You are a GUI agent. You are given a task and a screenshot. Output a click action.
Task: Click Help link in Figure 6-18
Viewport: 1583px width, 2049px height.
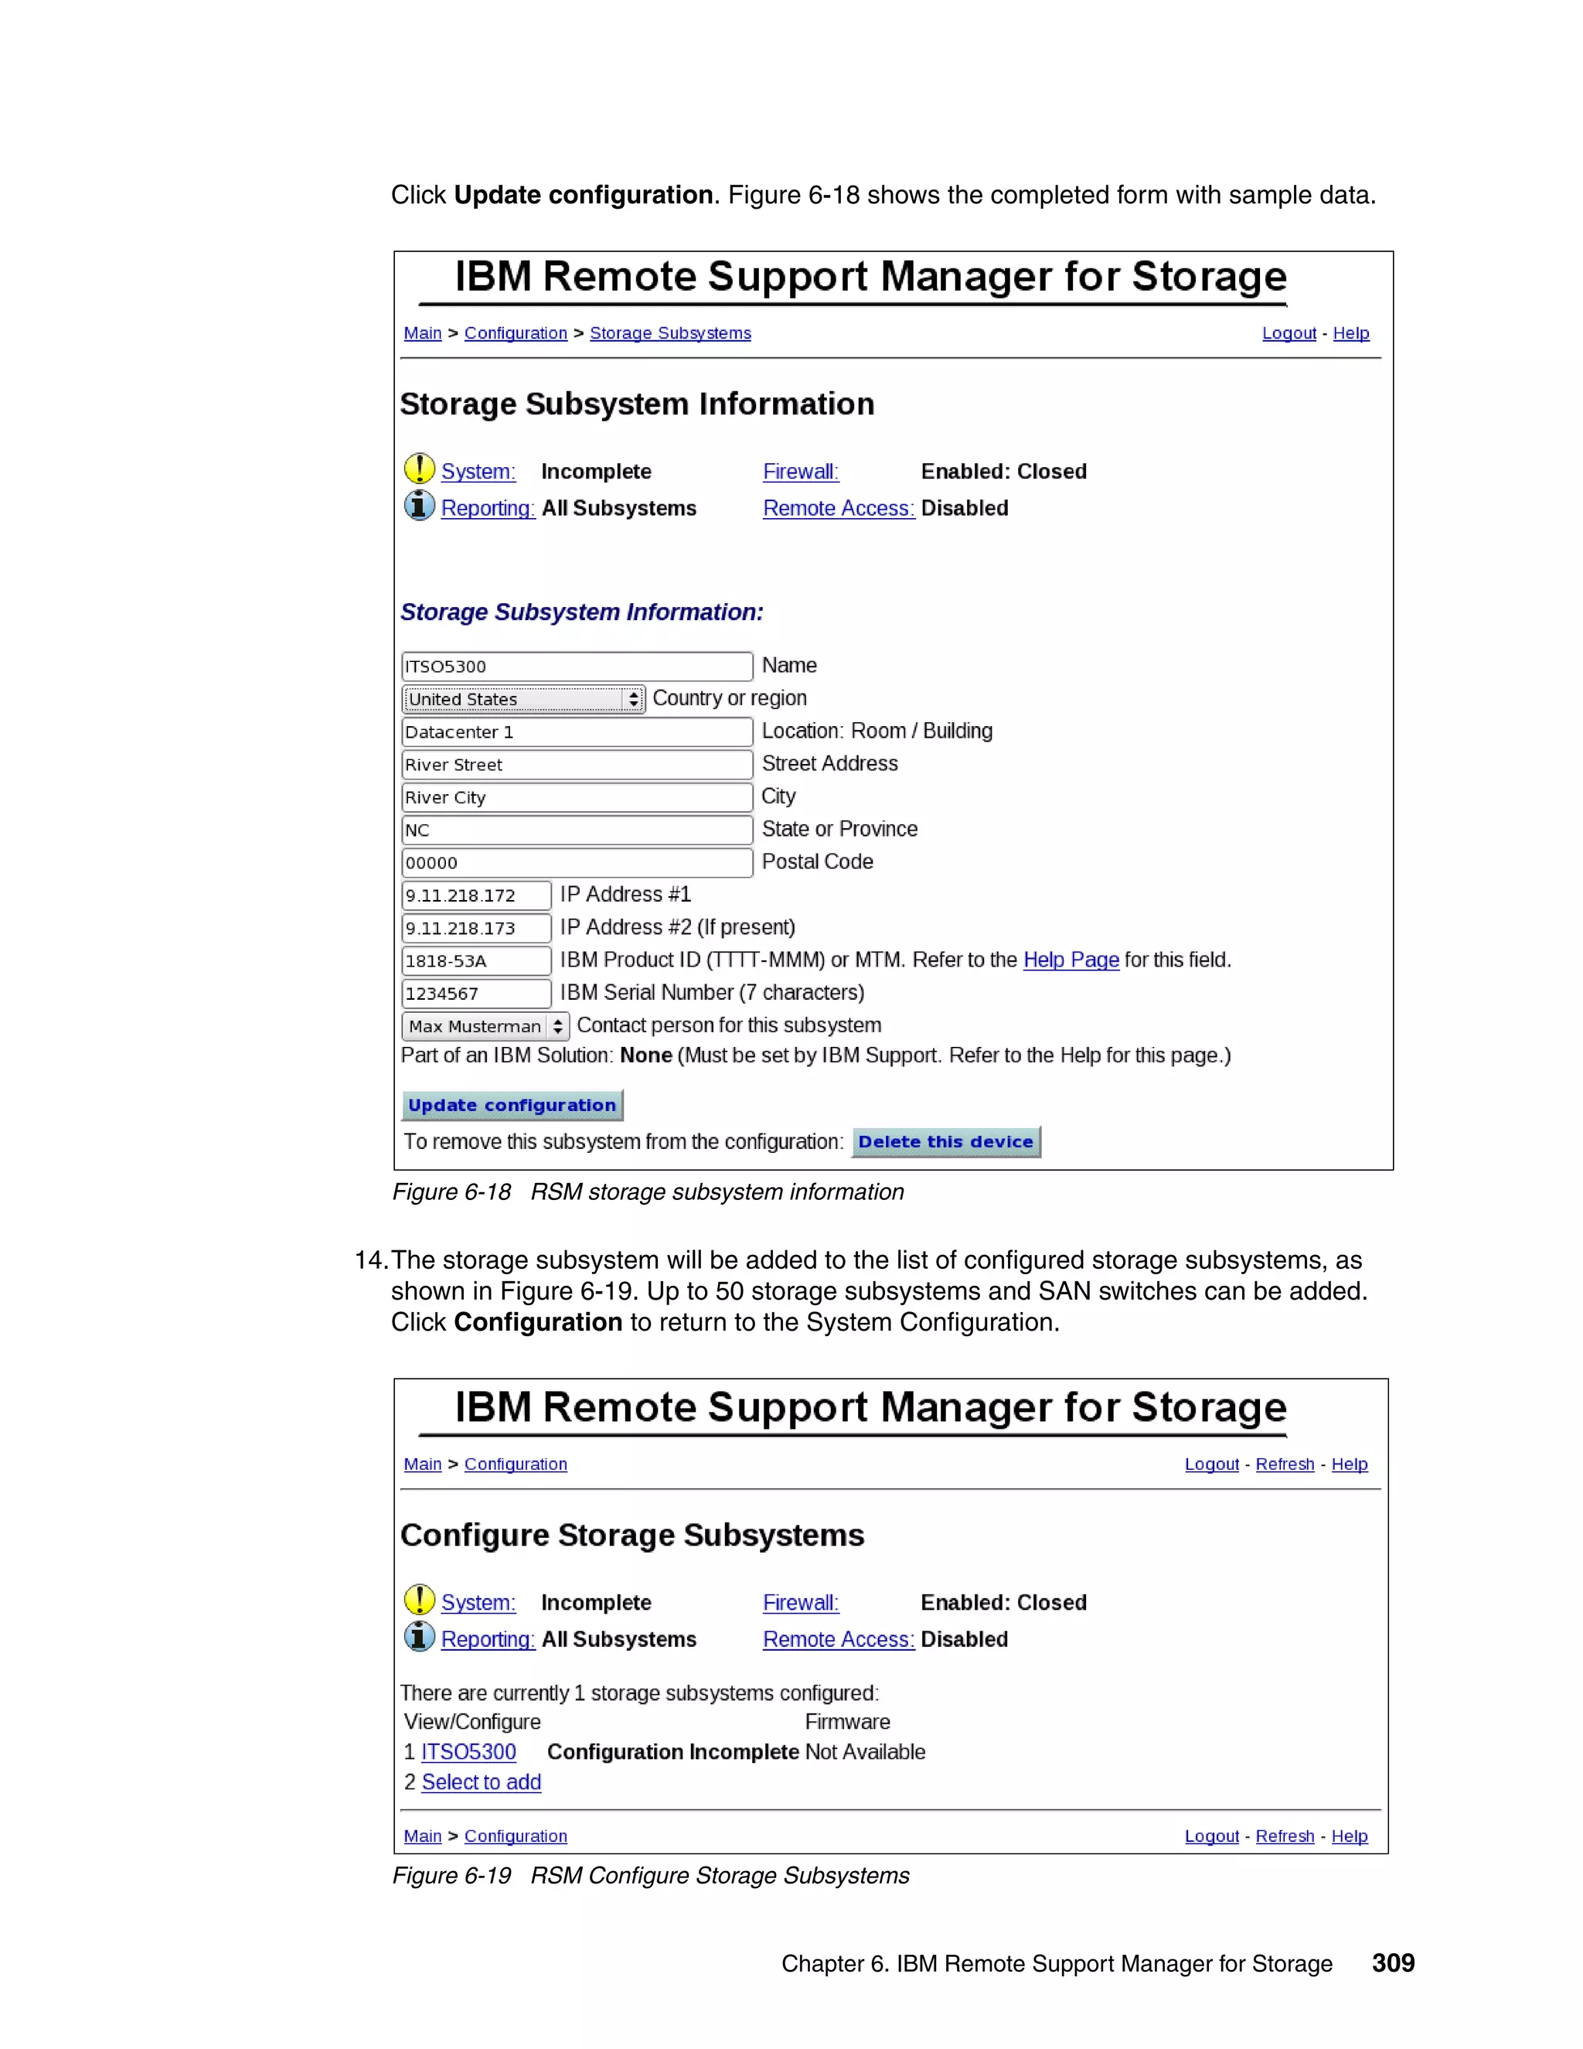pyautogui.click(x=1351, y=333)
